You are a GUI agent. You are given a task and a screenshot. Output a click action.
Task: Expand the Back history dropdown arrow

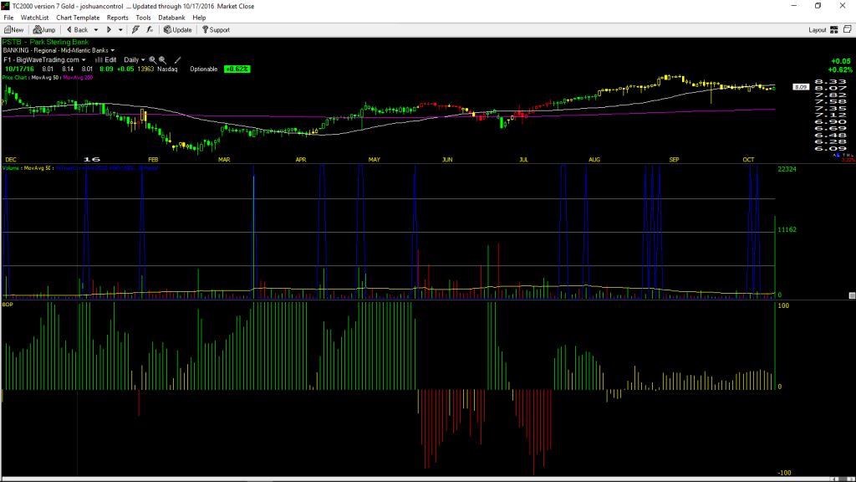96,30
